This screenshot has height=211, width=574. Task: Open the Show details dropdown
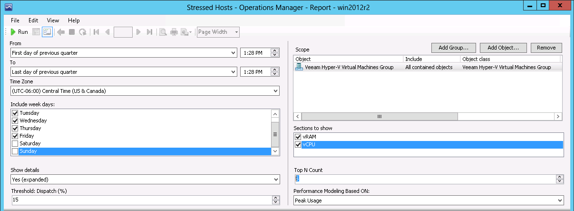click(x=276, y=180)
